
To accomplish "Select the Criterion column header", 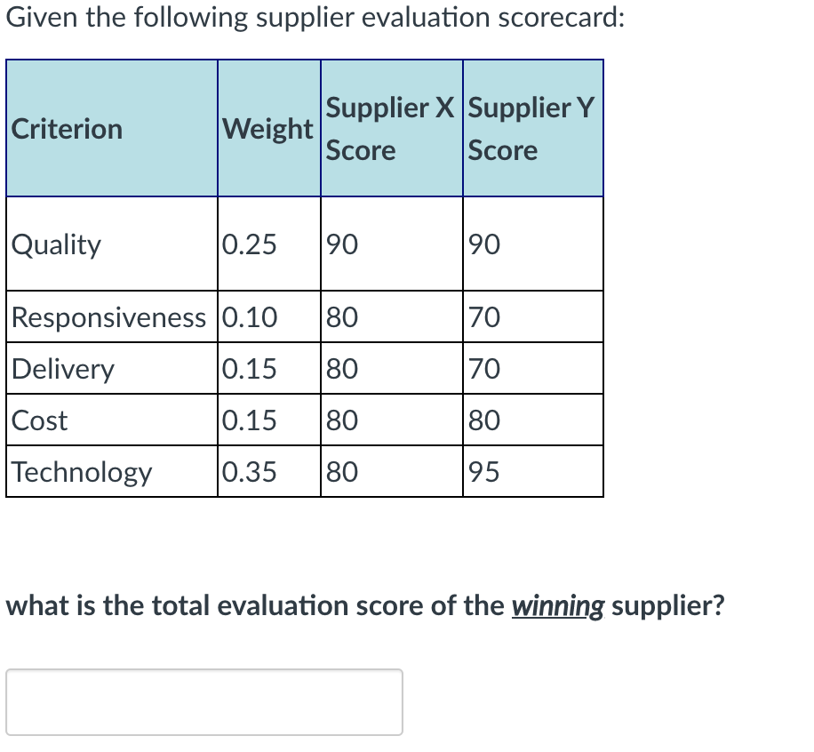I will [x=66, y=129].
